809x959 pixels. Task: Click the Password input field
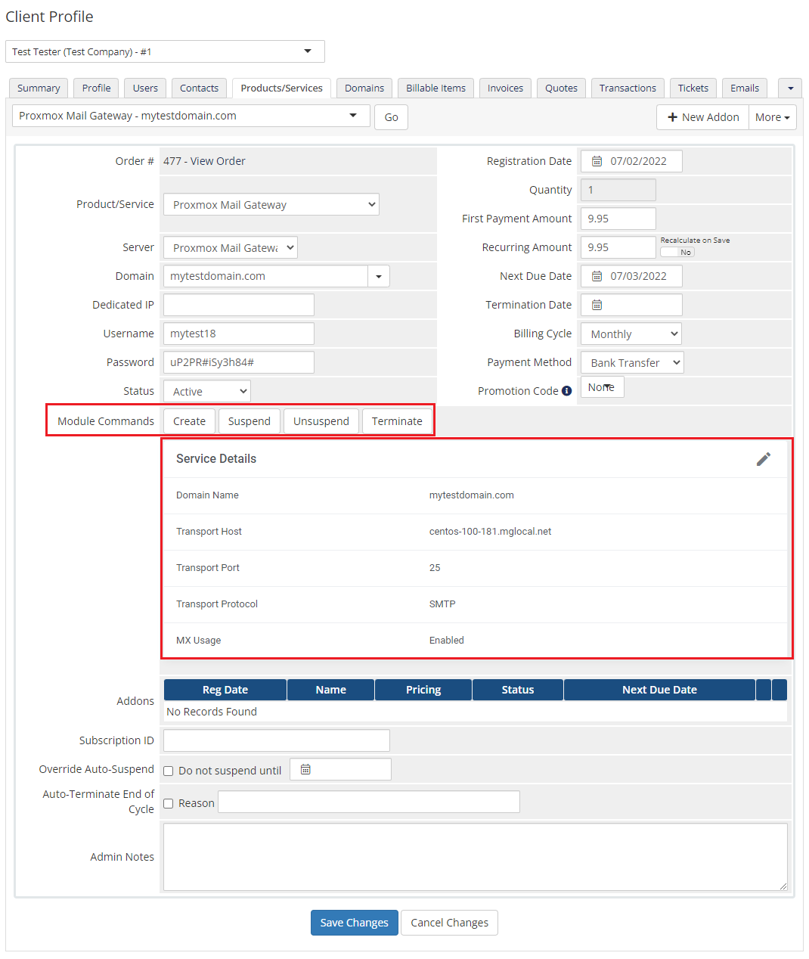tap(239, 362)
